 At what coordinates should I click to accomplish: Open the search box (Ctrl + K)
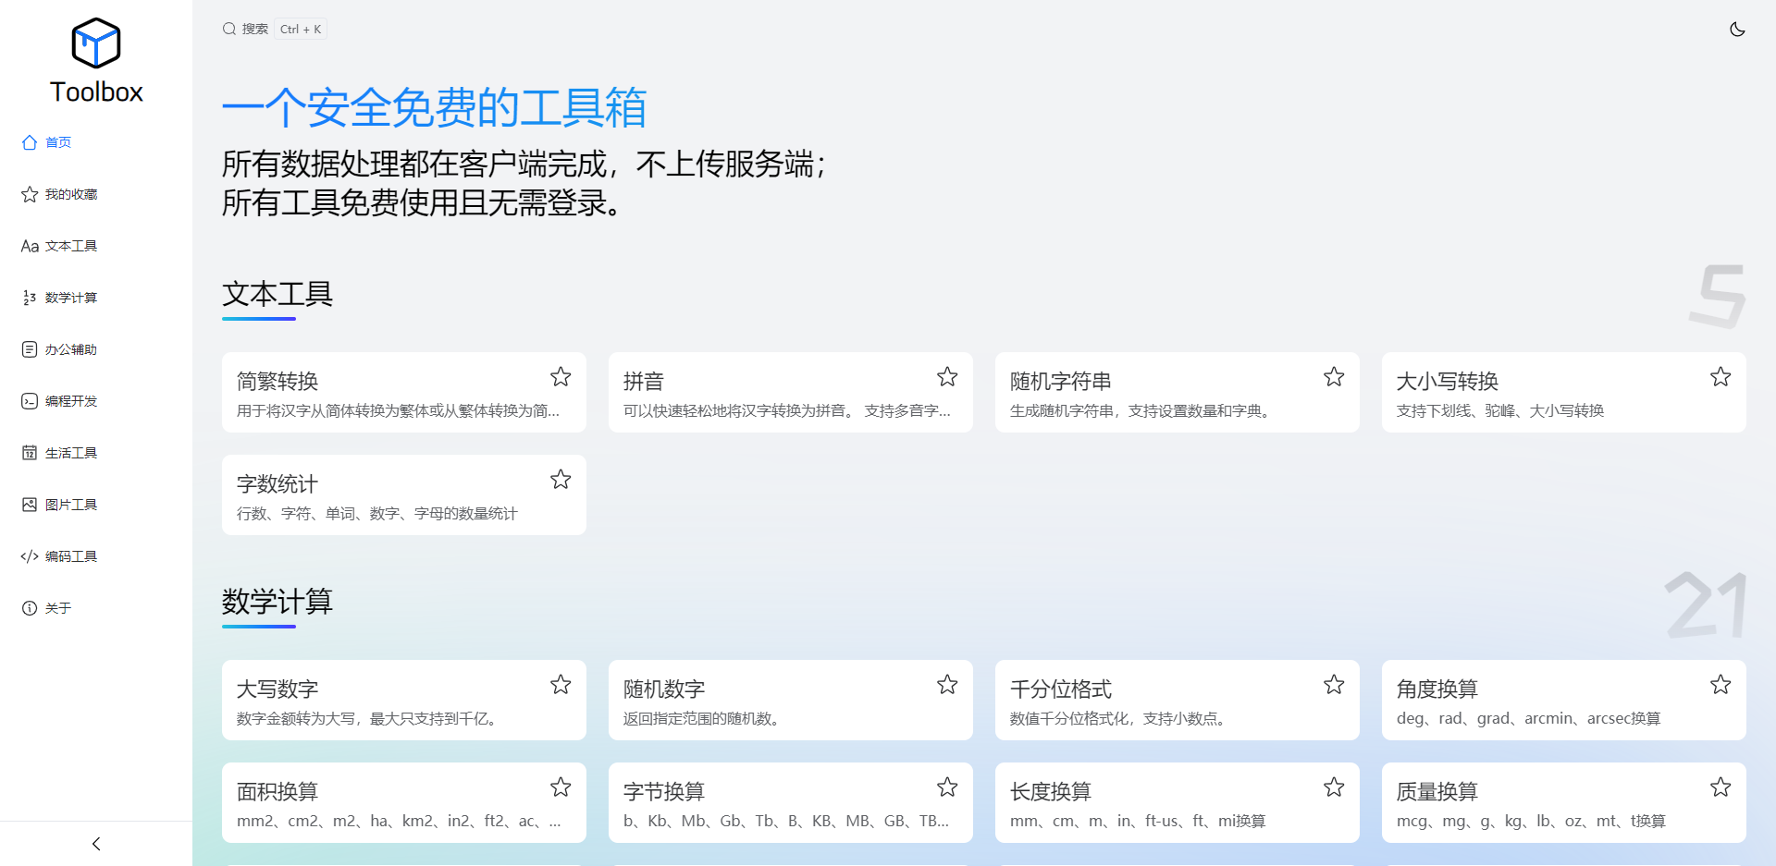(274, 30)
